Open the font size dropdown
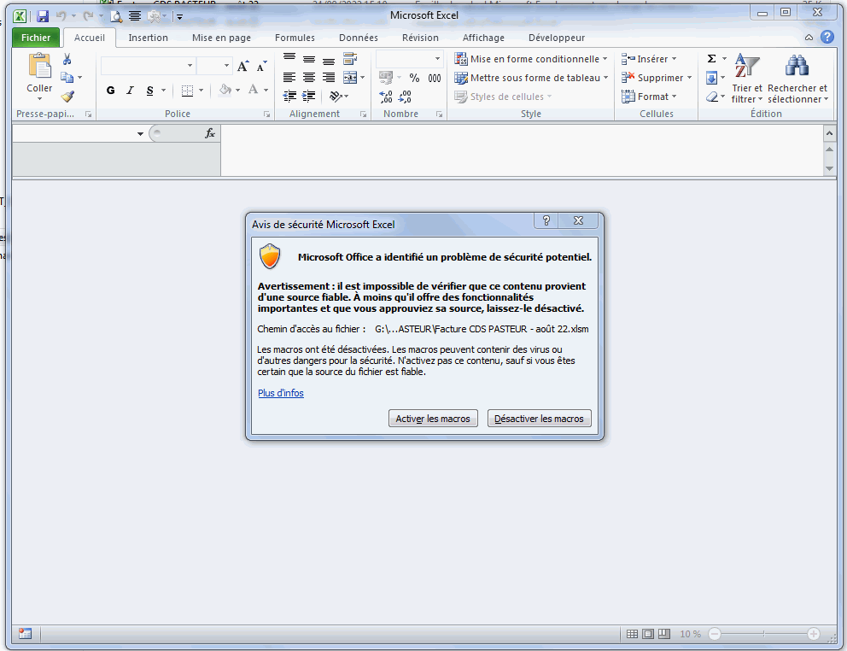The height and width of the screenshot is (651, 847). 226,66
